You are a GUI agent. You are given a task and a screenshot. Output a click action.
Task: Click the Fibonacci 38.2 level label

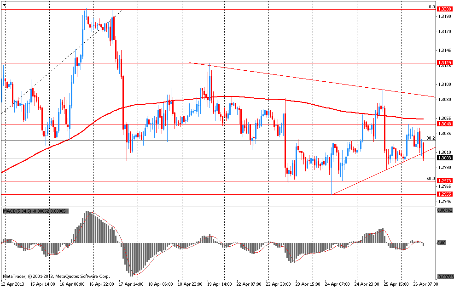coord(431,138)
